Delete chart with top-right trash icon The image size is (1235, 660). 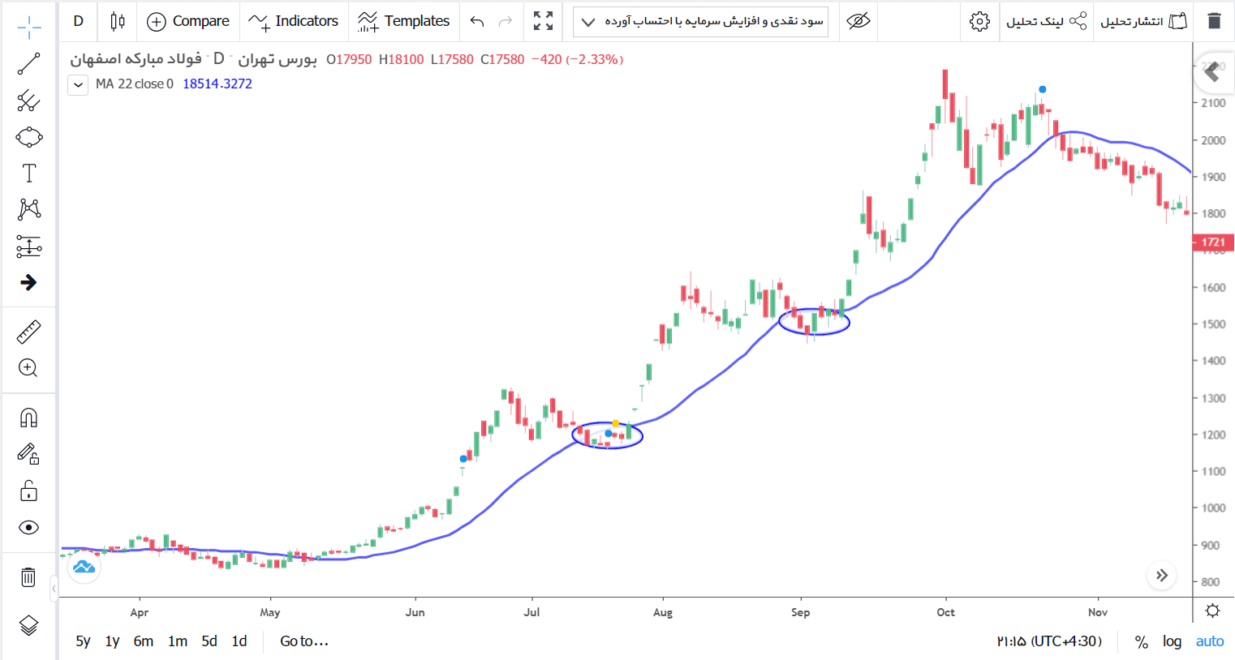(1214, 21)
